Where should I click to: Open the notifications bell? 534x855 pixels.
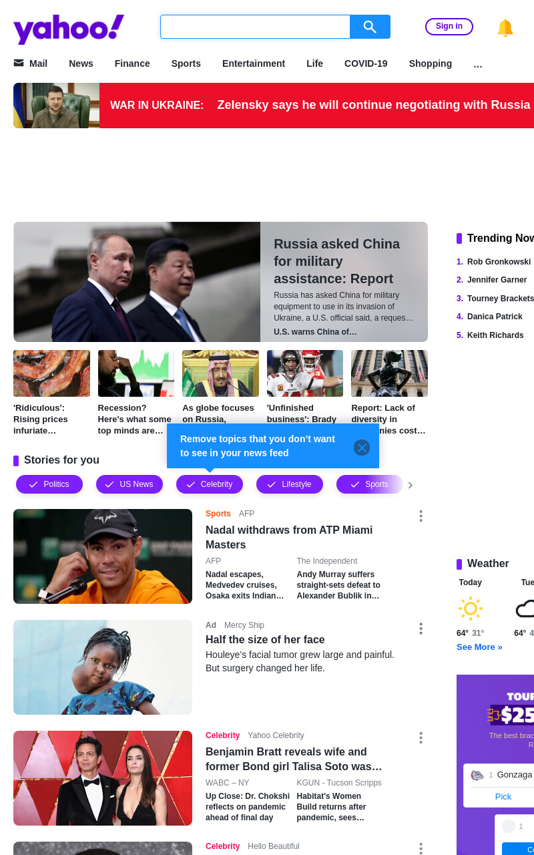pos(505,27)
